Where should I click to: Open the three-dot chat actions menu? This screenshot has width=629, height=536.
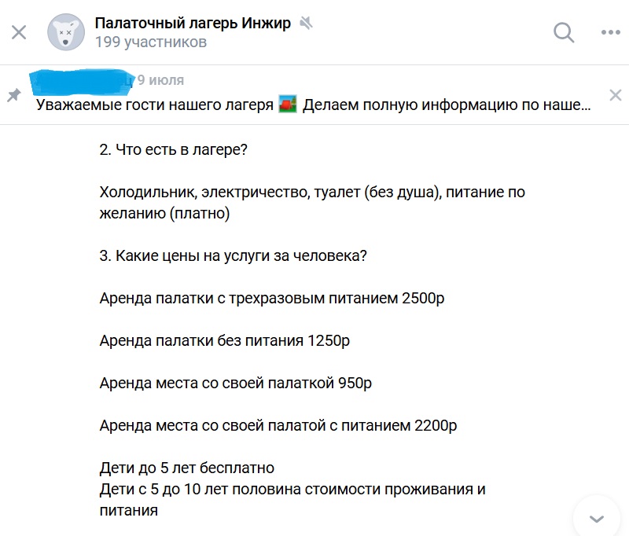pyautogui.click(x=611, y=32)
